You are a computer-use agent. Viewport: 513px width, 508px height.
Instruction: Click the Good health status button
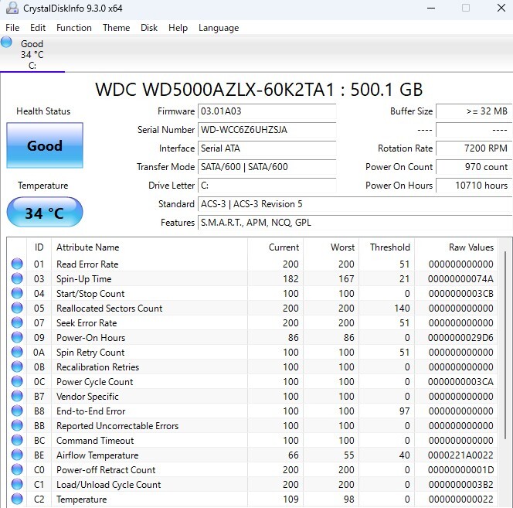point(44,145)
